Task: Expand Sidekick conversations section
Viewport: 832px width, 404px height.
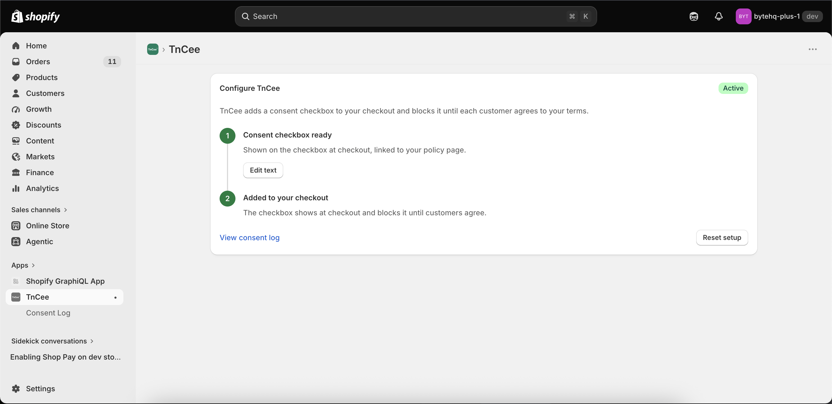Action: (52, 341)
